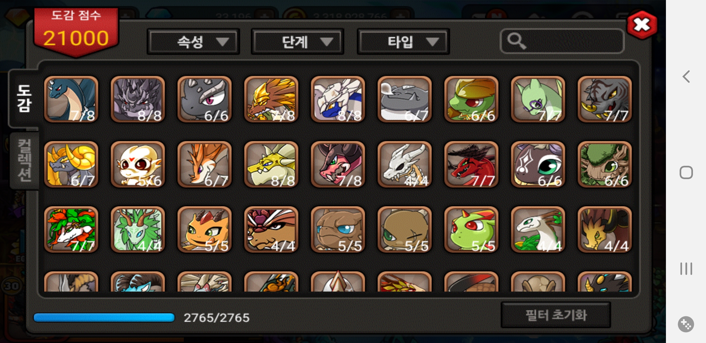Choose the green baby dragon with red horns
The image size is (706, 343).
pyautogui.click(x=471, y=230)
